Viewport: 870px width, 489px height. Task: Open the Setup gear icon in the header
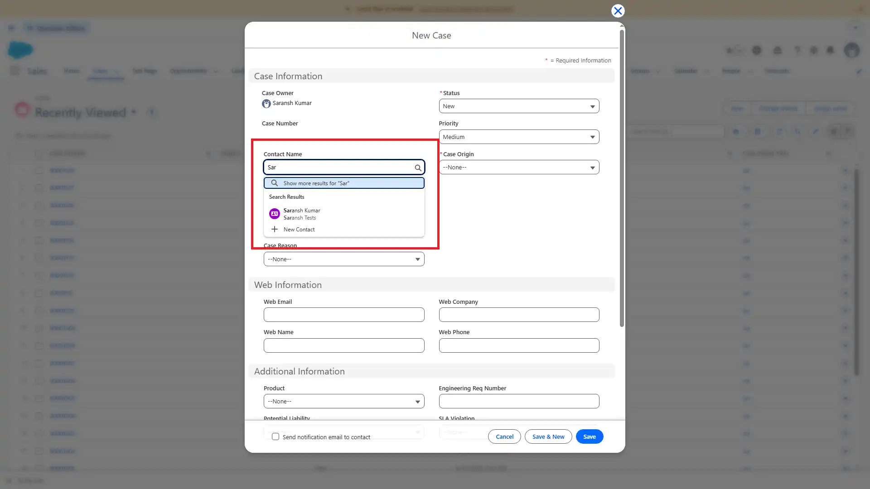[814, 50]
